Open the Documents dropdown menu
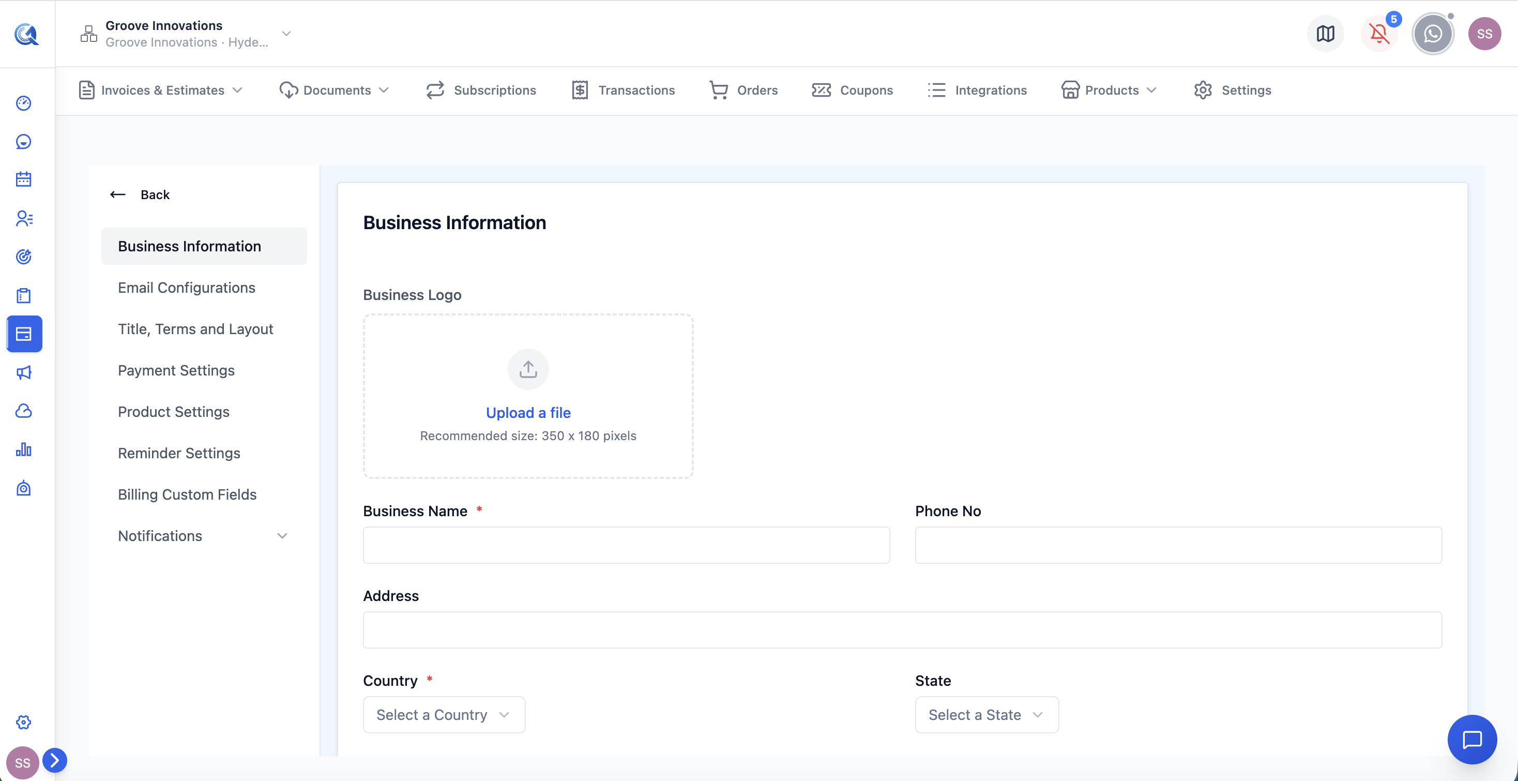This screenshot has width=1518, height=781. [335, 90]
